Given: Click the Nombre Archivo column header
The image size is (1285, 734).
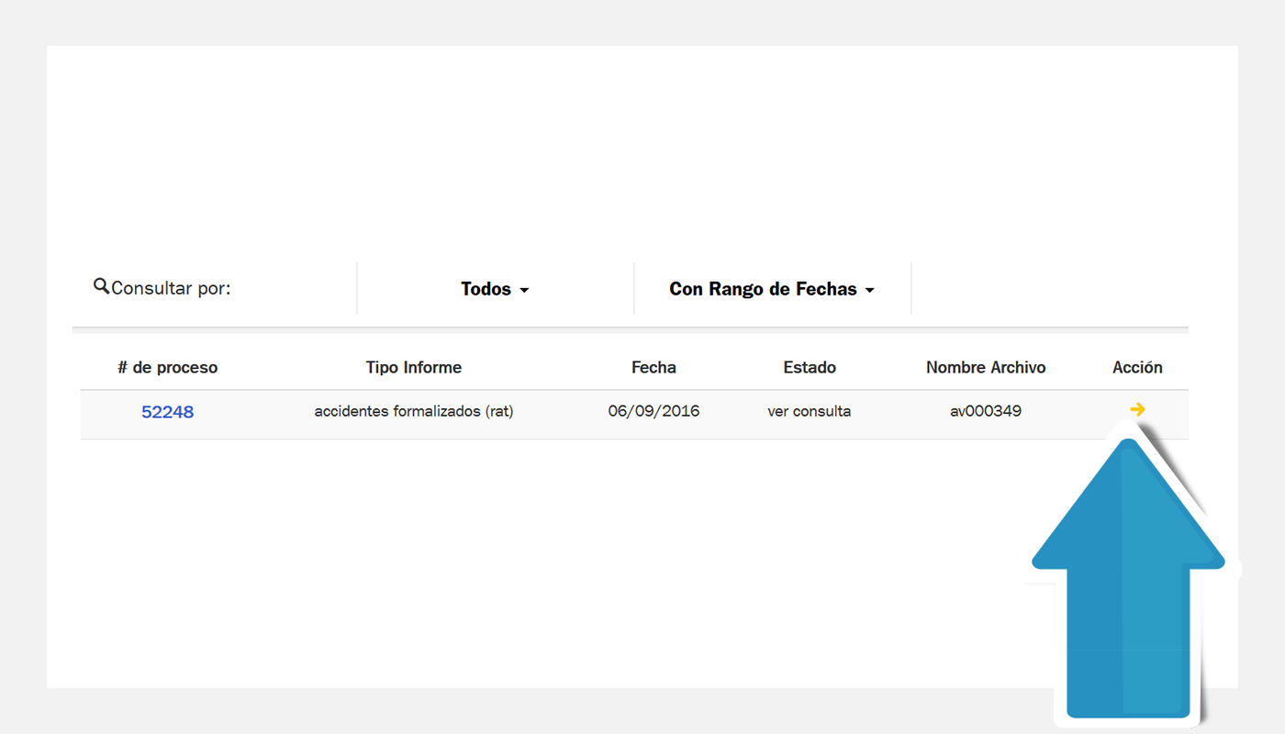Looking at the screenshot, I should 986,367.
